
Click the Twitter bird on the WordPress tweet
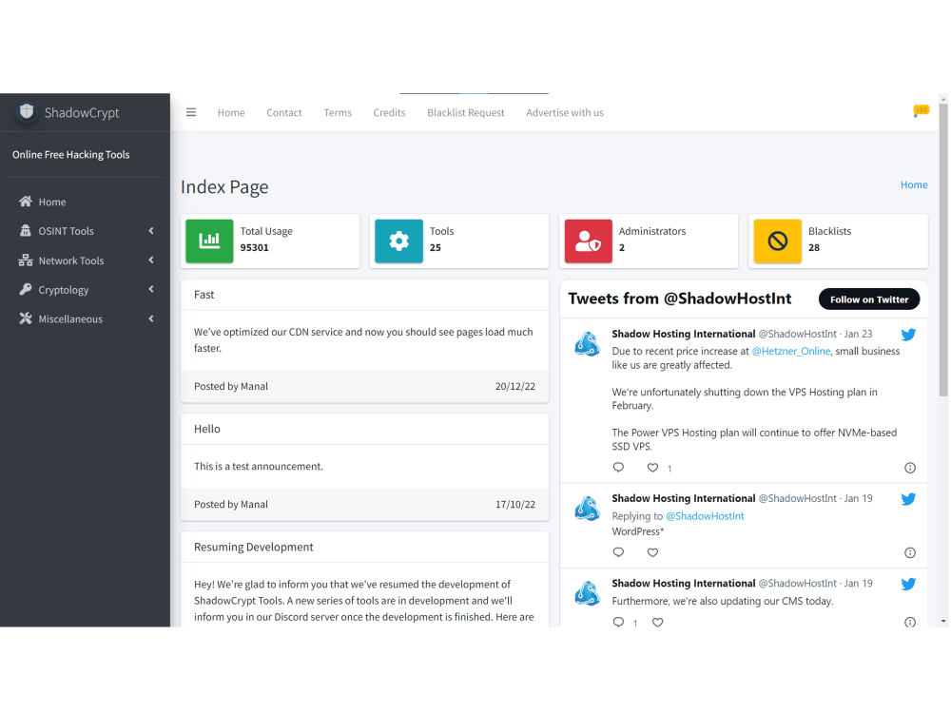[908, 499]
